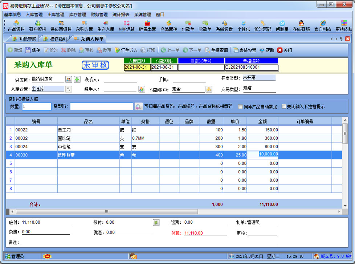Image resolution: width=355 pixels, height=264 pixels.
Task: Click the 保存 button
Action: 33,50
